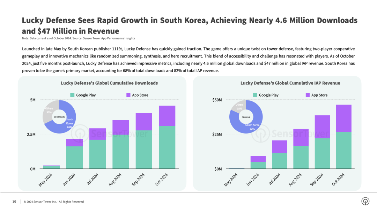Click the May 2024 bar in Downloads chart

51,167
